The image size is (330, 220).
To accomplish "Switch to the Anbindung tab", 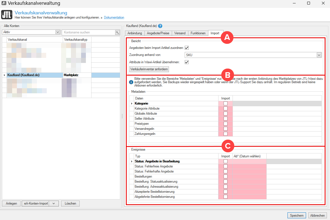I will 135,33.
